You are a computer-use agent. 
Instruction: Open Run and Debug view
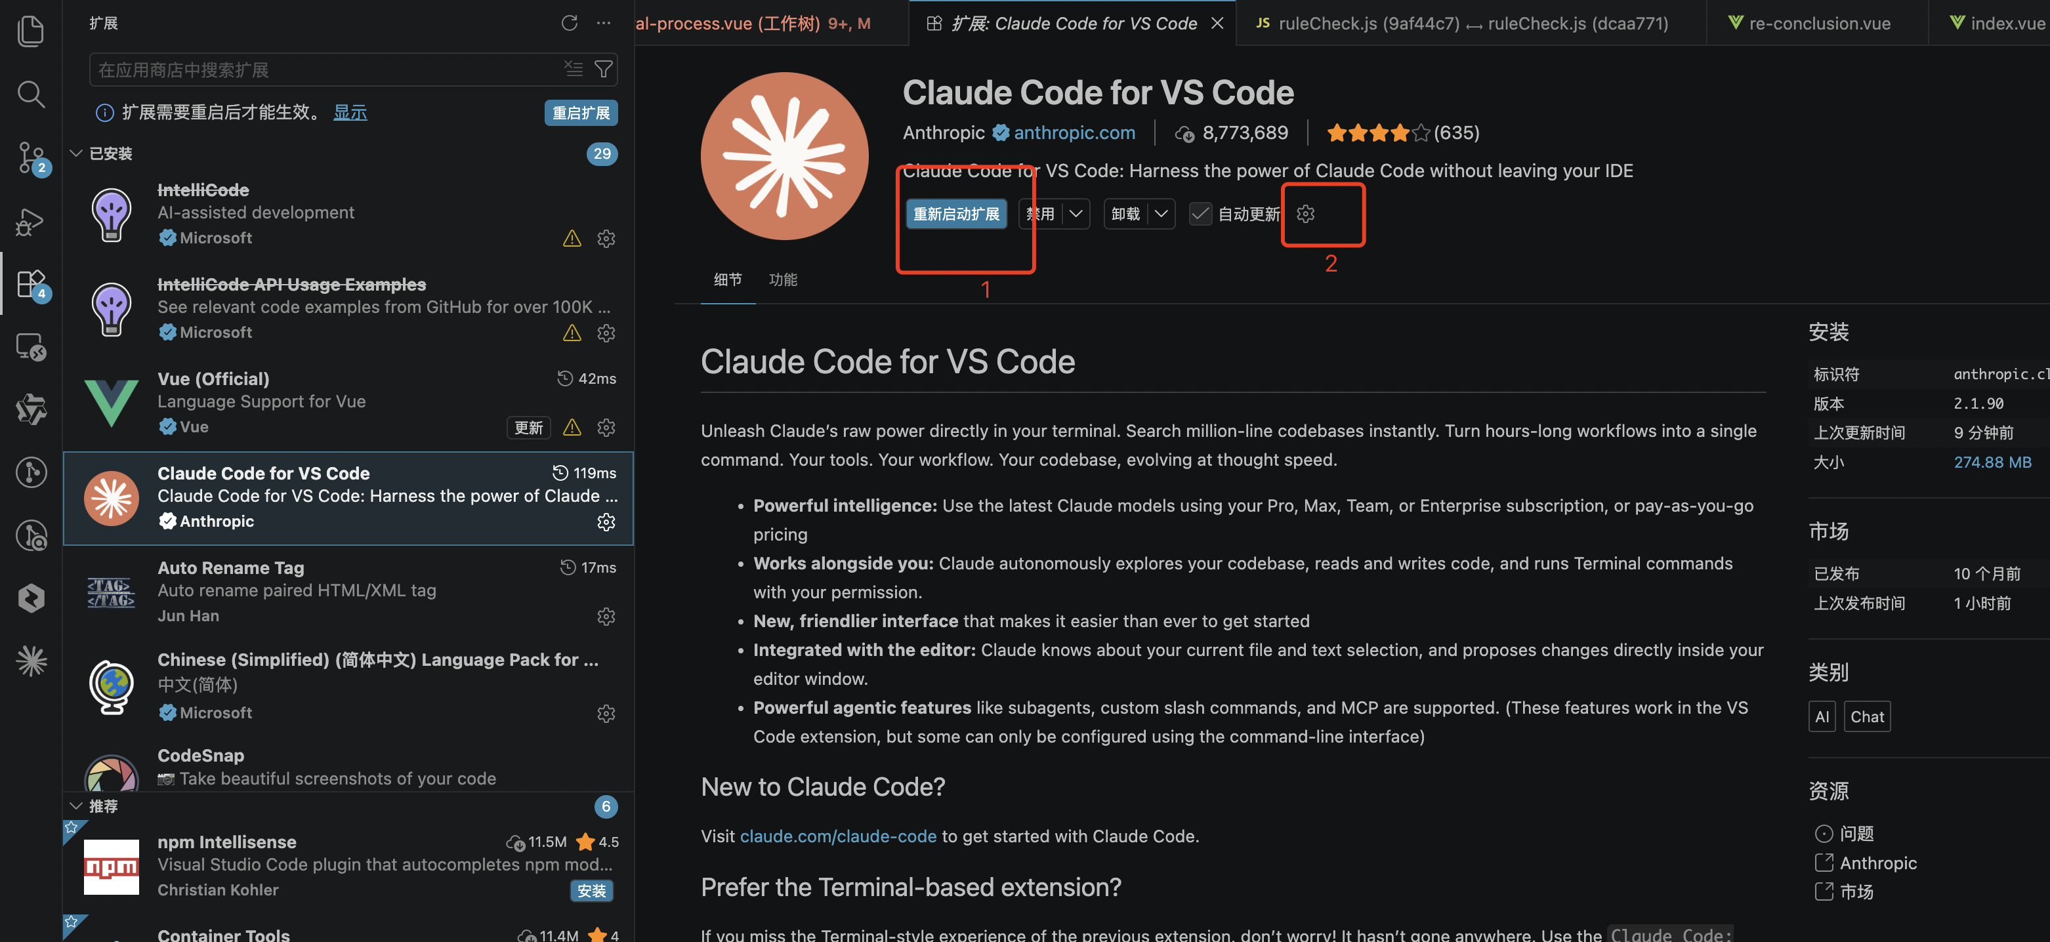click(x=30, y=221)
